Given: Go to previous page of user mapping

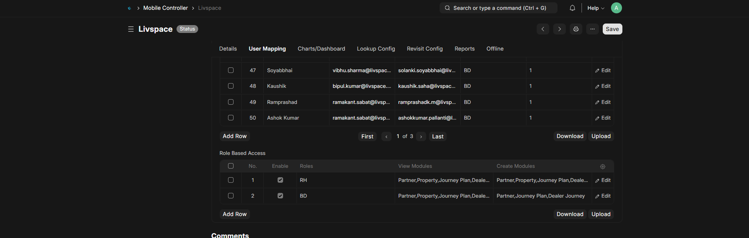Looking at the screenshot, I should [x=386, y=136].
